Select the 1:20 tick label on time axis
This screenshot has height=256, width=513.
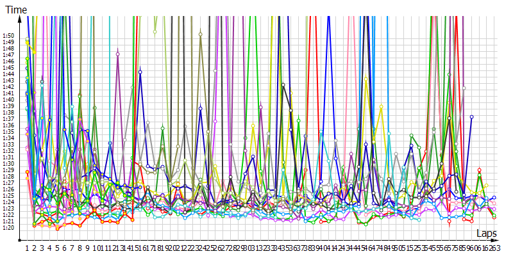point(8,228)
